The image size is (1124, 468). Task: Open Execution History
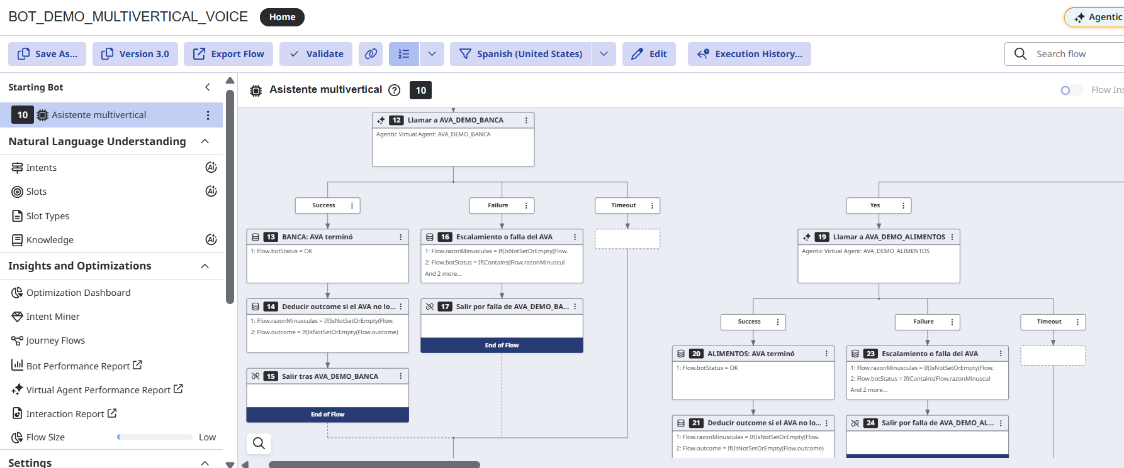click(x=750, y=54)
